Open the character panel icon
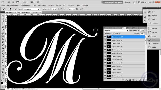This screenshot has height=90, width=161. tap(145, 17)
